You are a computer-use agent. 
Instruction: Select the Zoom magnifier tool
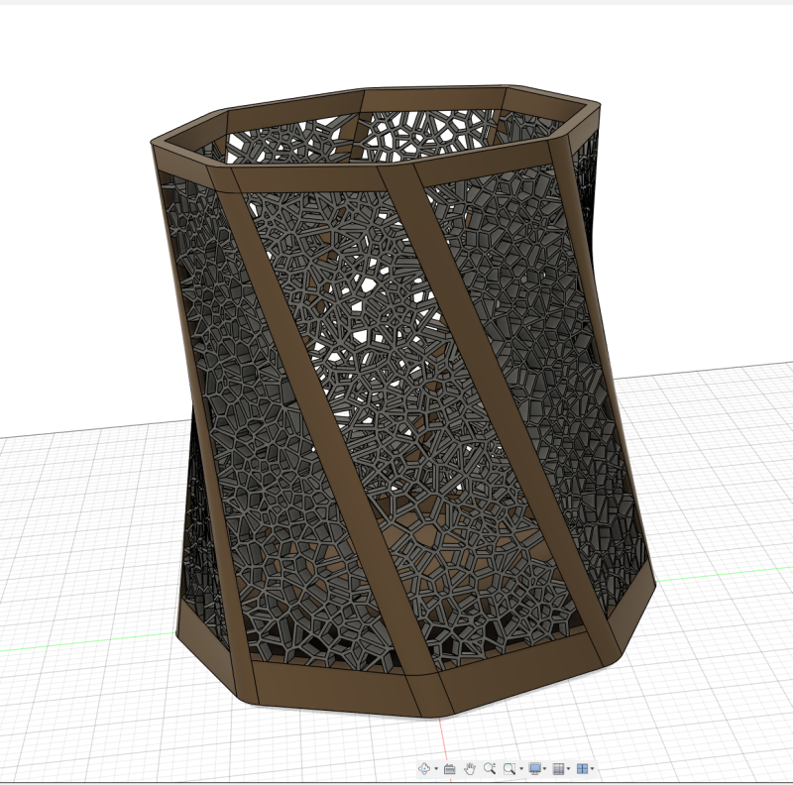coord(489,769)
